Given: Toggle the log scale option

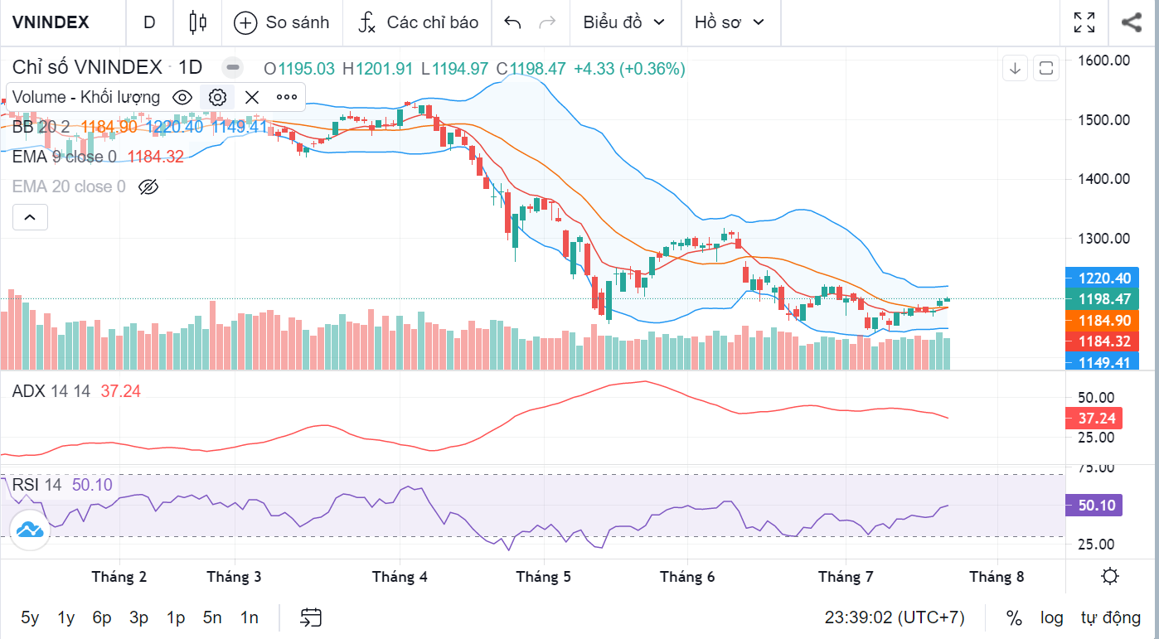Looking at the screenshot, I should (x=1052, y=617).
